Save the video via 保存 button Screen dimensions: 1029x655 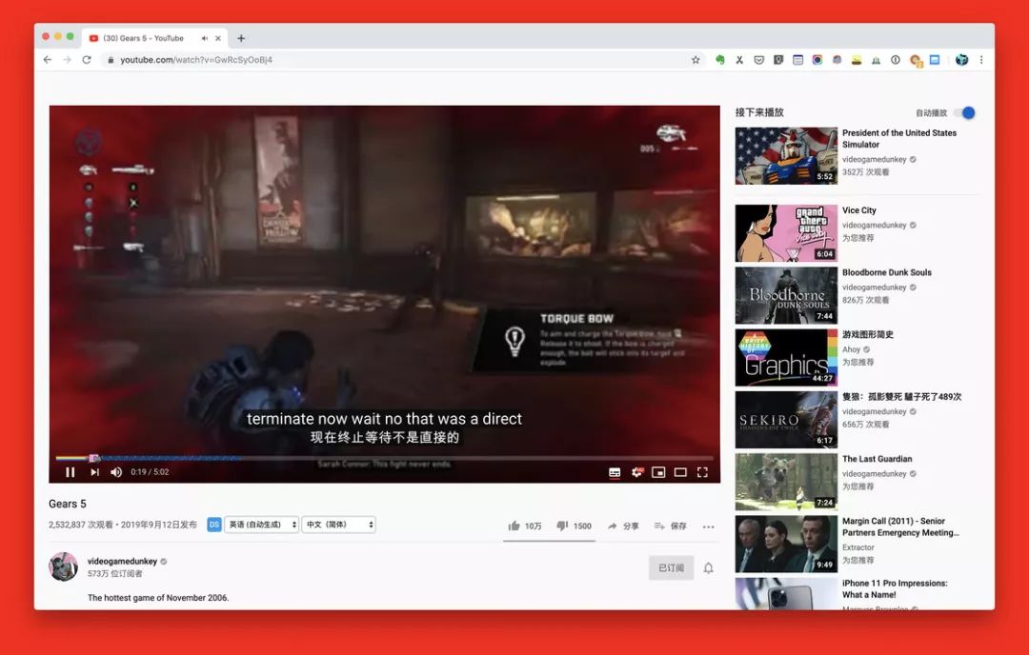click(670, 526)
